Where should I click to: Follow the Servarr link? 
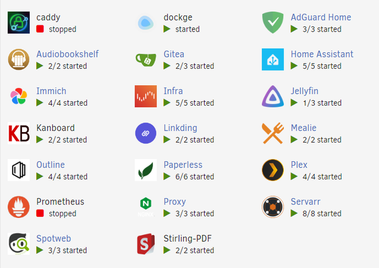pyautogui.click(x=306, y=201)
